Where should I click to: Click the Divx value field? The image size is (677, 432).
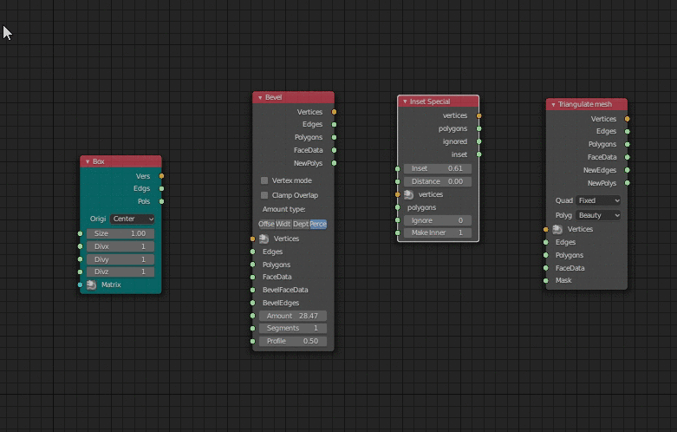coord(120,246)
